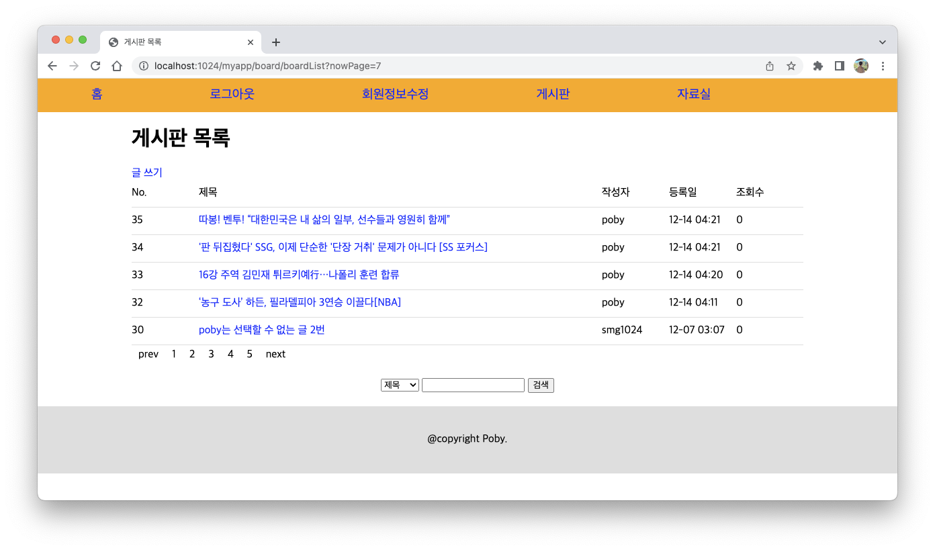The height and width of the screenshot is (550, 935).
Task: Open post poby는 선택할 수 없는 글 2번
Action: (262, 330)
